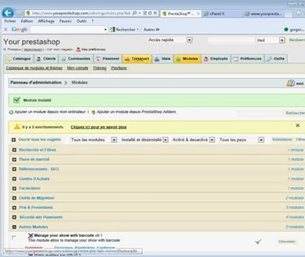
Task: Open the Affichage menu
Action: pos(46,21)
